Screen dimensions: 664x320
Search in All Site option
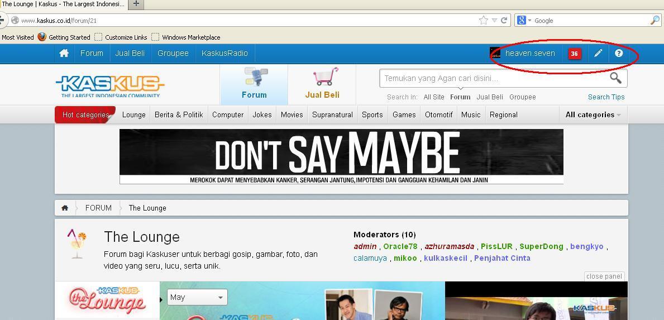pos(434,97)
